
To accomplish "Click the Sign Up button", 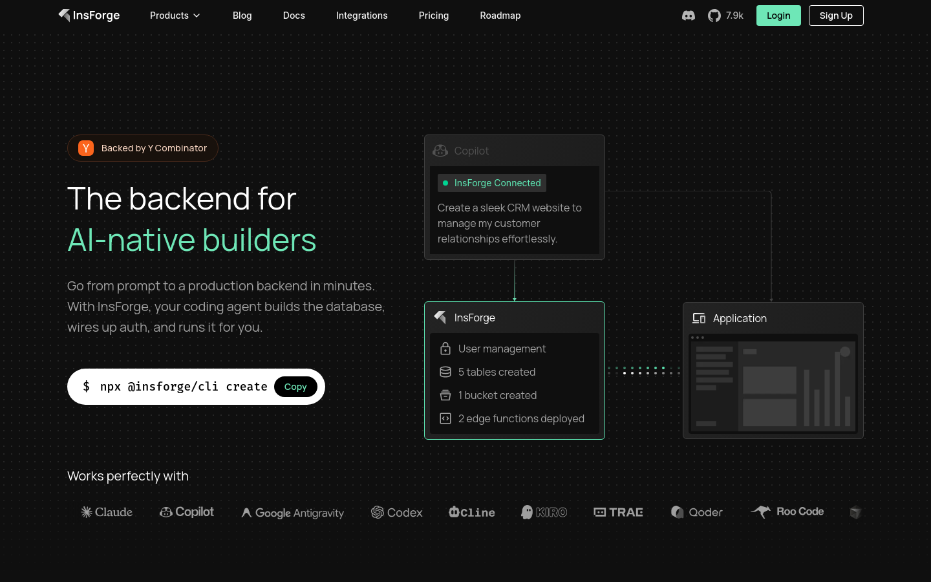I will coord(836,16).
